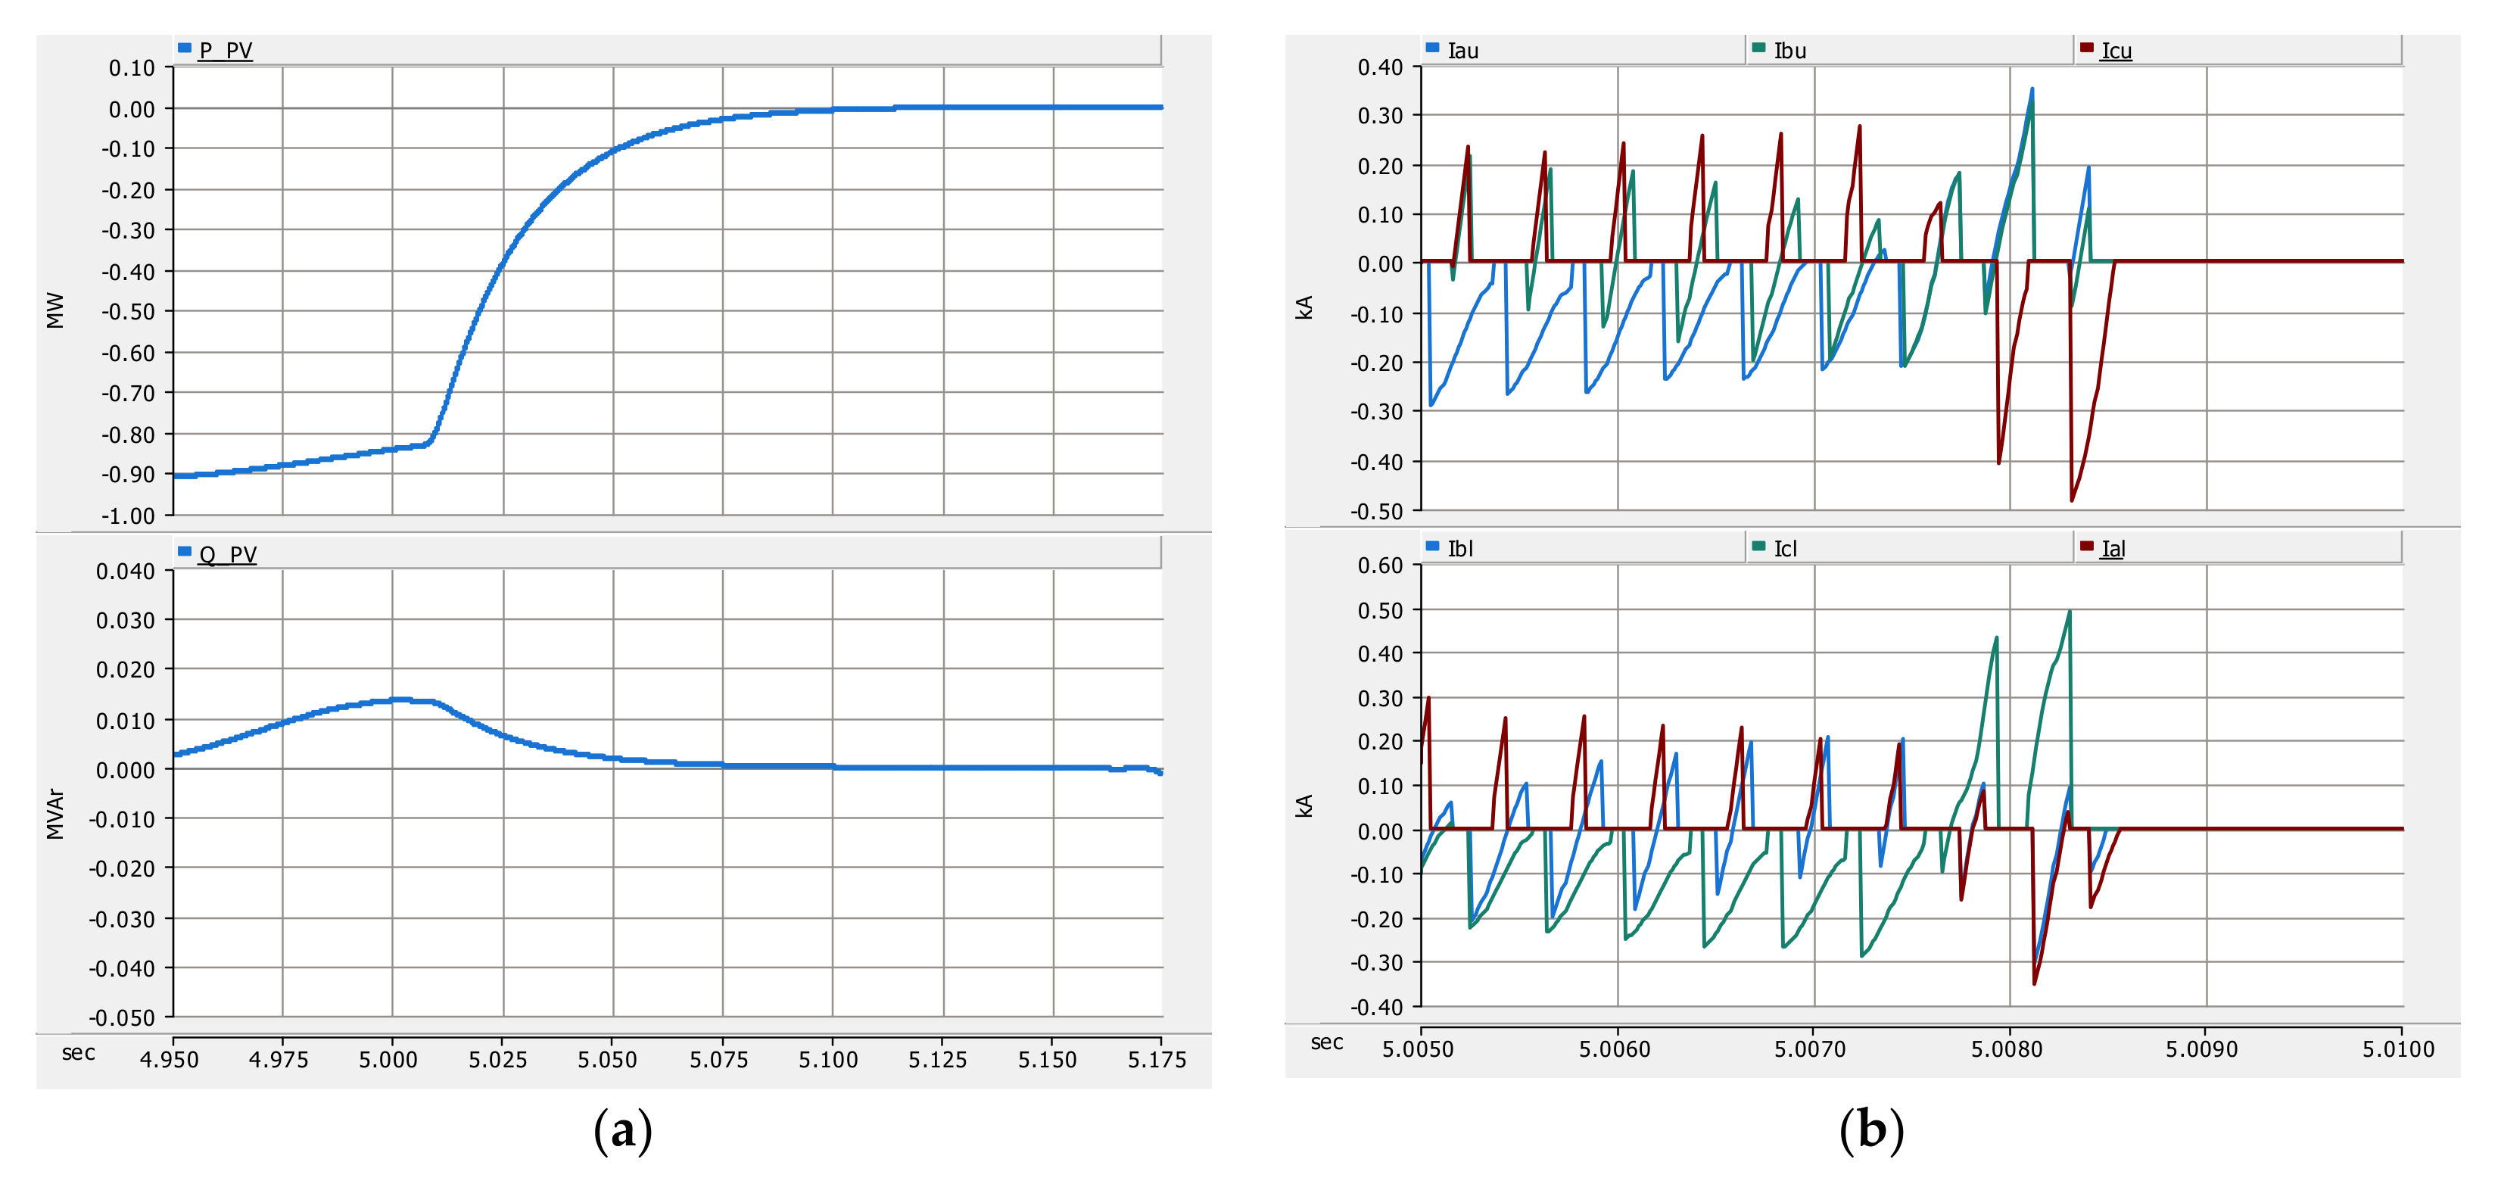Image resolution: width=2498 pixels, height=1187 pixels.
Task: Click the blue Iau color marker
Action: coord(1432,48)
